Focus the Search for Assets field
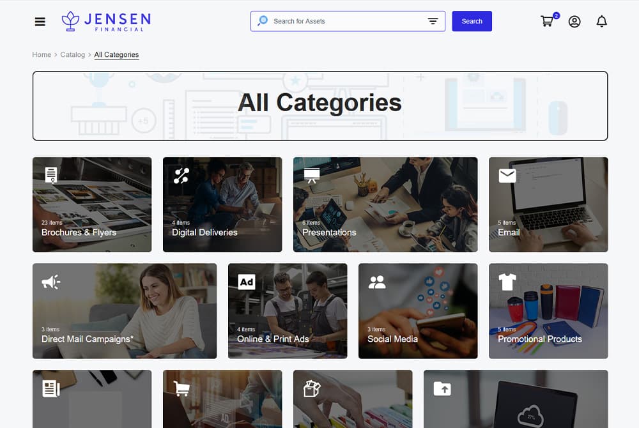This screenshot has width=639, height=428. click(x=348, y=21)
